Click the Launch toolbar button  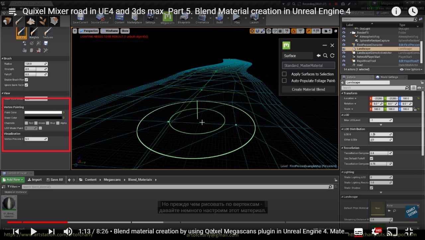[x=254, y=19]
